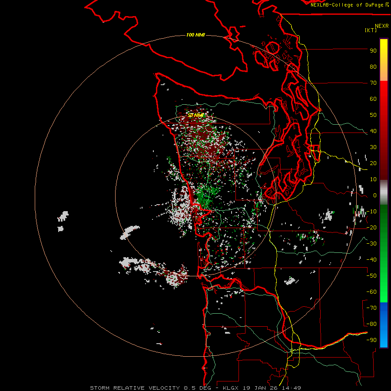Viewport: 391px width, 391px height.
Task: Click the -20 value on velocity scale
Action: (x=371, y=228)
